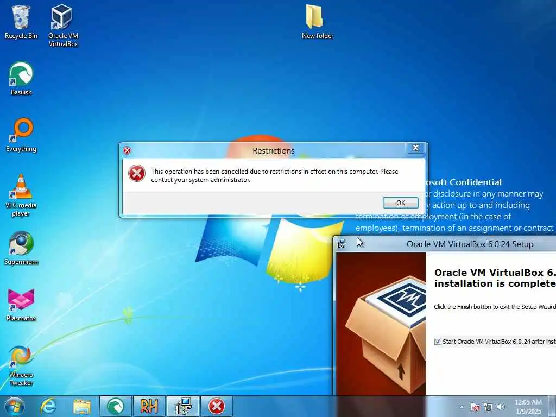Open the taskbar clock and date
Image resolution: width=556 pixels, height=417 pixels.
pyautogui.click(x=528, y=407)
